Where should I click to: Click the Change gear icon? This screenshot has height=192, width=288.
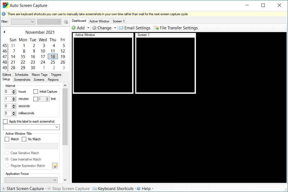click(94, 28)
